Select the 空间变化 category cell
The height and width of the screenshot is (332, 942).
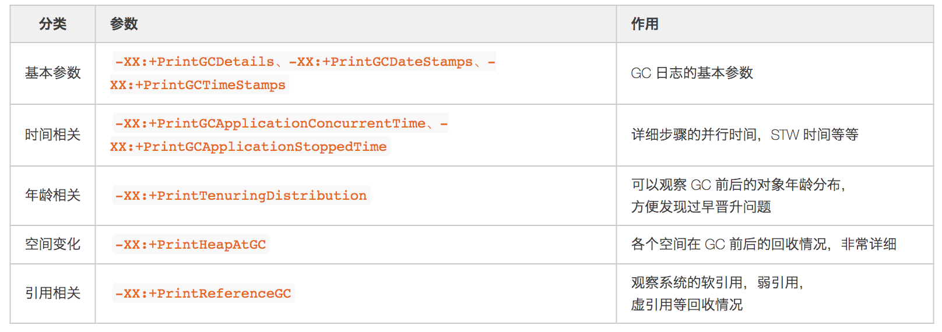pos(52,244)
